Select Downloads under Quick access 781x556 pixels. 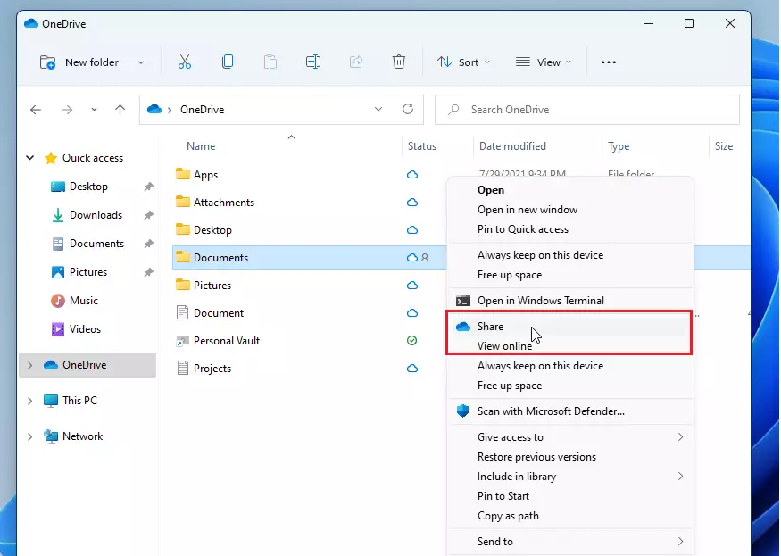(x=96, y=215)
